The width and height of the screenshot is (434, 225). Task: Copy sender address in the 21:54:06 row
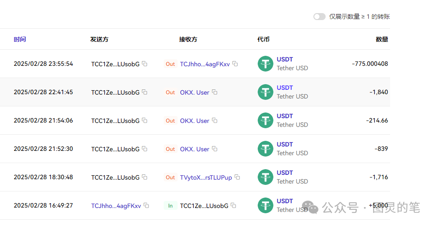tap(145, 120)
